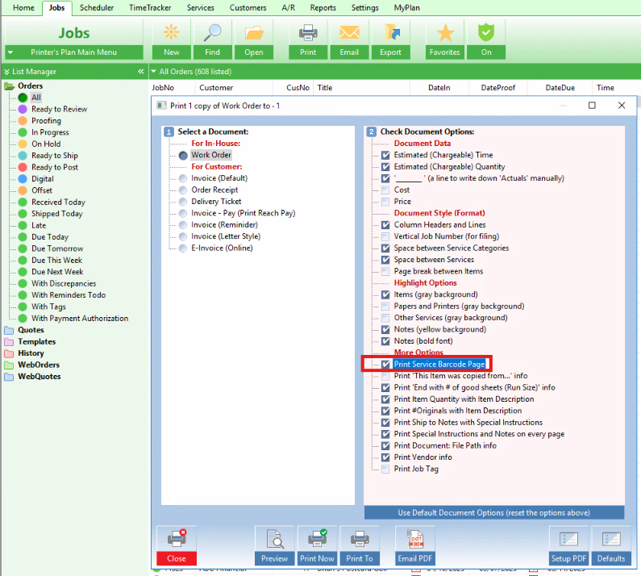Click Use Default Document Options button
The height and width of the screenshot is (576, 641).
494,512
